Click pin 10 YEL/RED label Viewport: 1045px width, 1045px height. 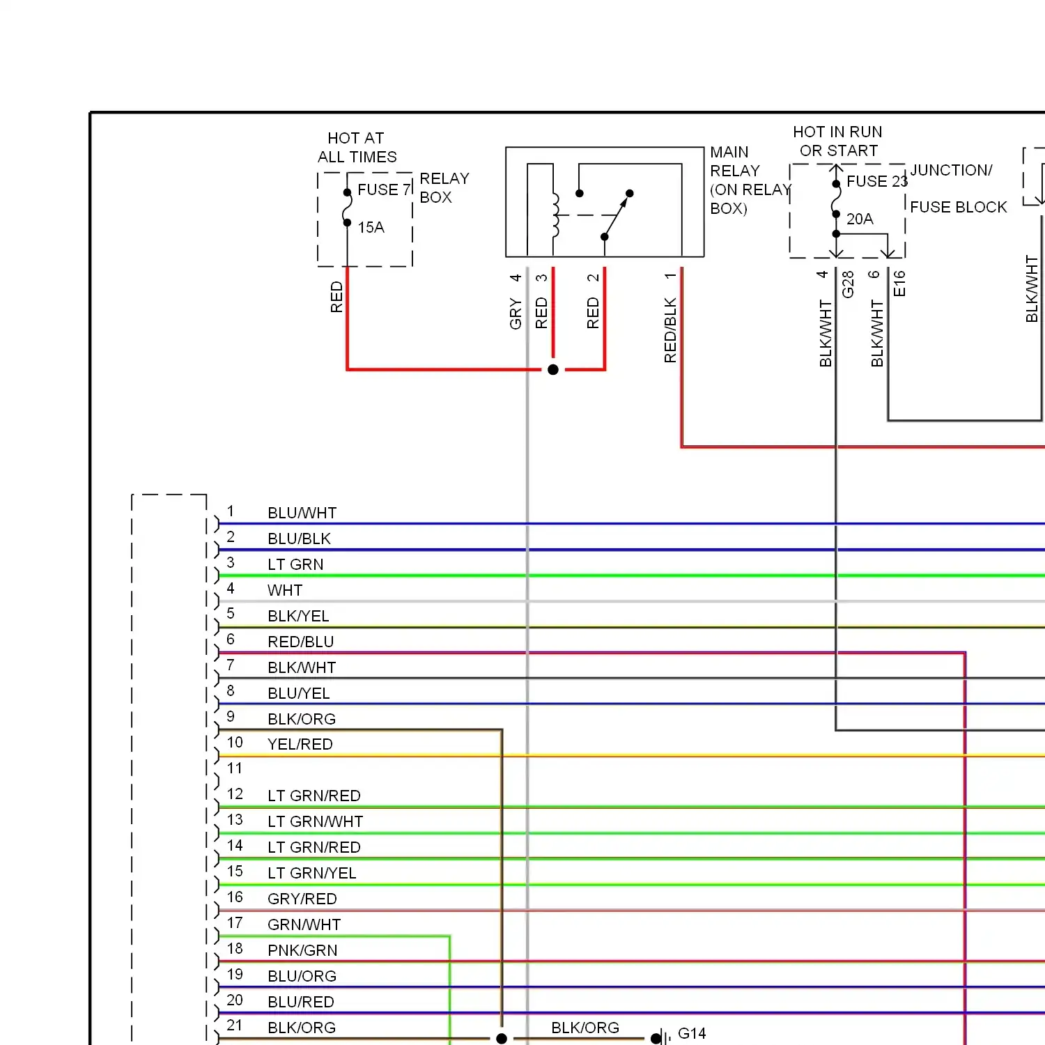click(x=300, y=744)
